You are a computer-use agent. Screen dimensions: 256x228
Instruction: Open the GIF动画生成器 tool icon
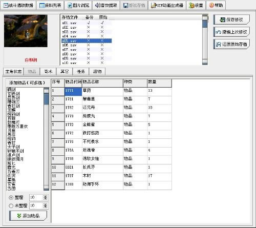click(153, 6)
